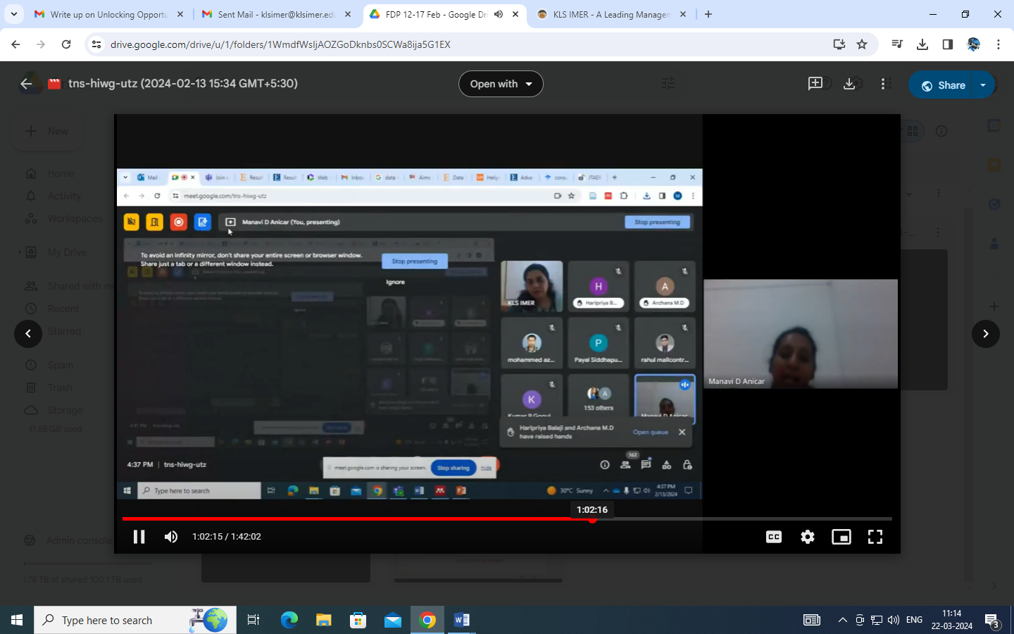This screenshot has height=634, width=1014.
Task: Click the Share button
Action: point(944,85)
